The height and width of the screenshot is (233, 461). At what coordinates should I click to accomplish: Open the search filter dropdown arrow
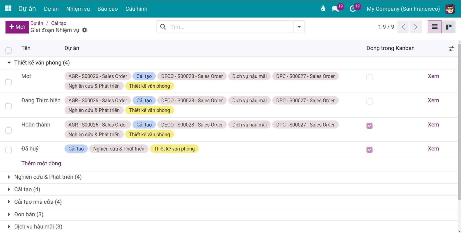(299, 27)
